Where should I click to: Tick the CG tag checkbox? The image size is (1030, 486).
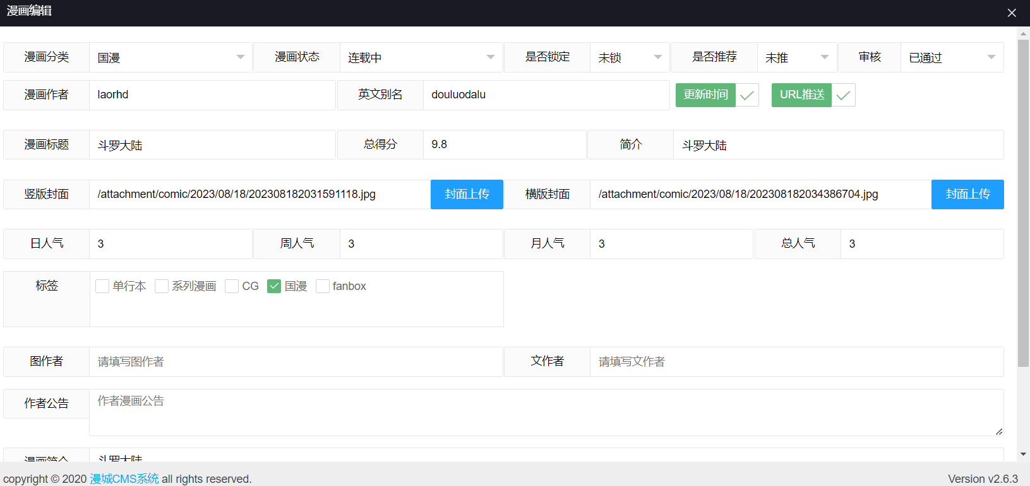(x=232, y=286)
